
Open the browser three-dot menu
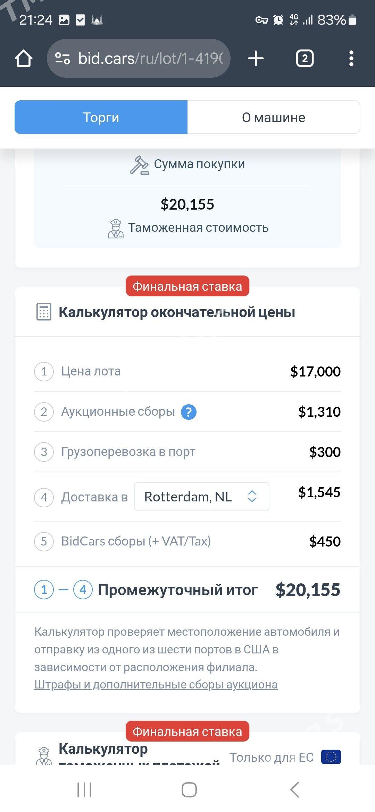pos(351,58)
